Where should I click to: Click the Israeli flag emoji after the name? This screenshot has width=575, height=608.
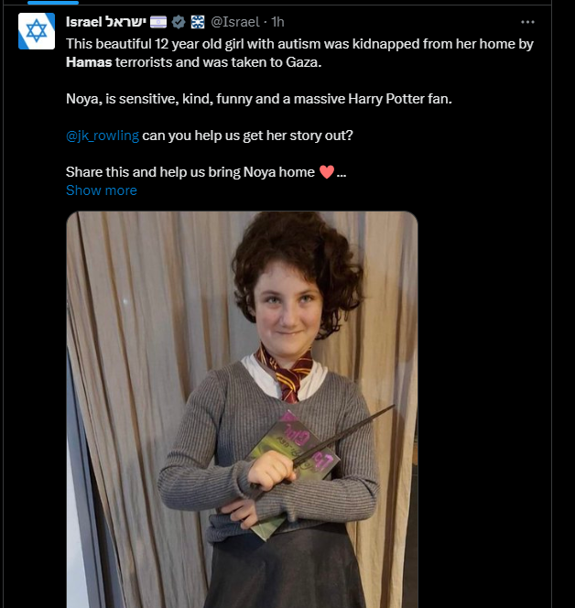(158, 22)
